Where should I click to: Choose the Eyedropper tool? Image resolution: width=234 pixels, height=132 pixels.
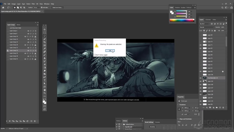pos(44,48)
